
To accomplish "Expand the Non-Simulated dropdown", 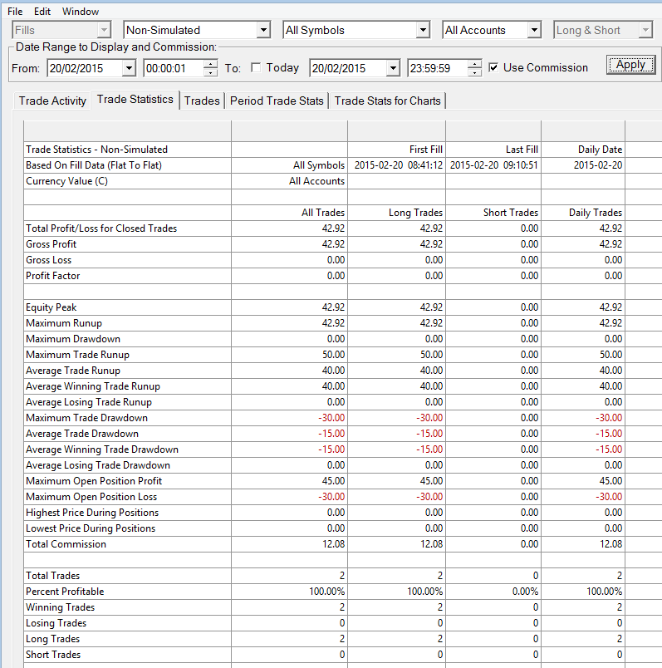I will point(263,30).
